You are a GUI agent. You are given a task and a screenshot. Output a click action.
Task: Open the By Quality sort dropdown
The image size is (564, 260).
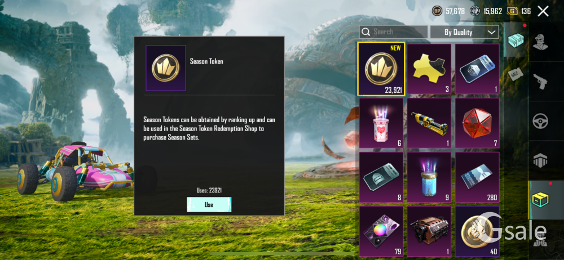(x=465, y=32)
